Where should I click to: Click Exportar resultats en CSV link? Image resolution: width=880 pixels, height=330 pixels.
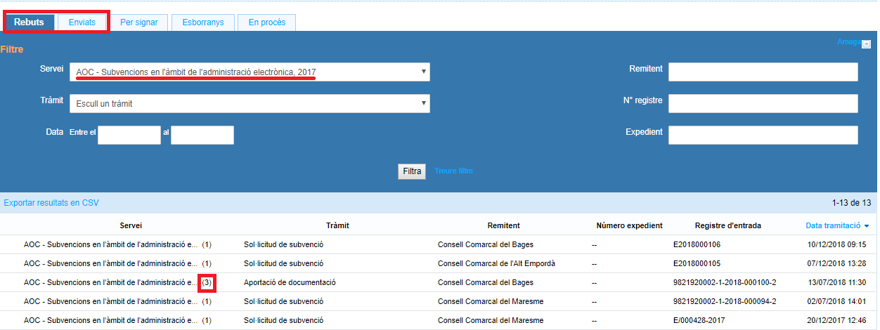click(x=51, y=203)
